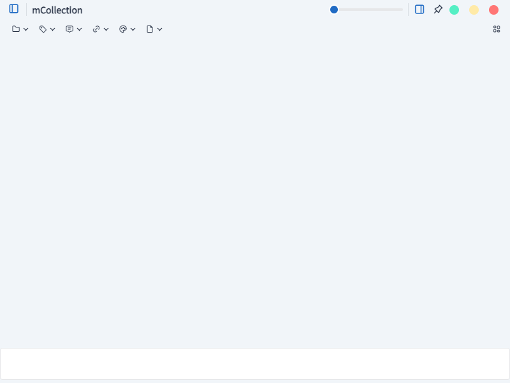This screenshot has width=510, height=383.
Task: Click the white input box at bottom
Action: click(255, 364)
